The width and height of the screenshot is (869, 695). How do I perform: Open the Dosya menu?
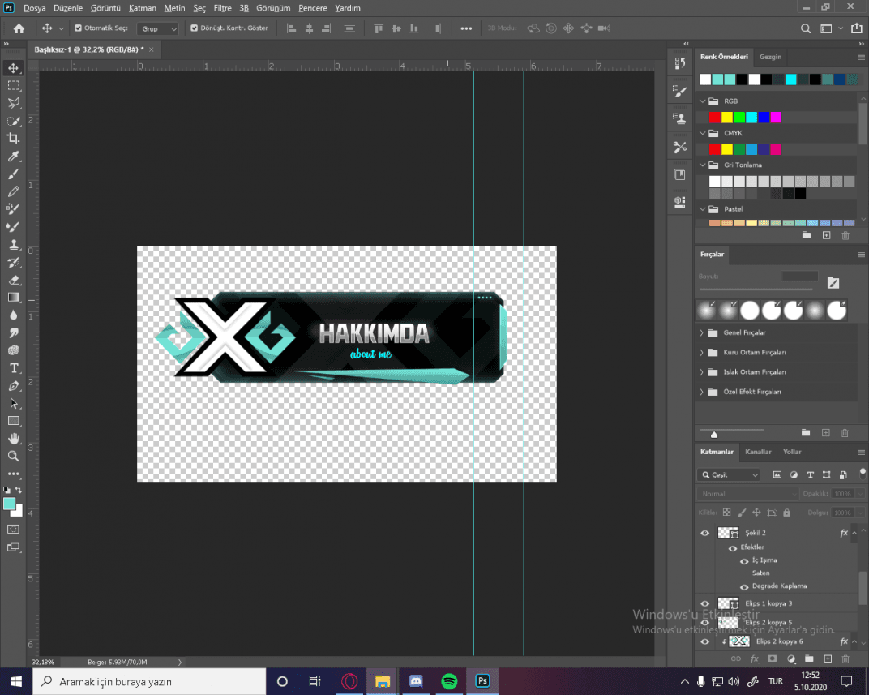[34, 8]
